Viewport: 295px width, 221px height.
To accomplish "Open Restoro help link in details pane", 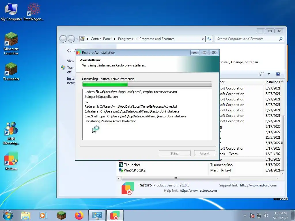I will pyautogui.click(x=198, y=190).
